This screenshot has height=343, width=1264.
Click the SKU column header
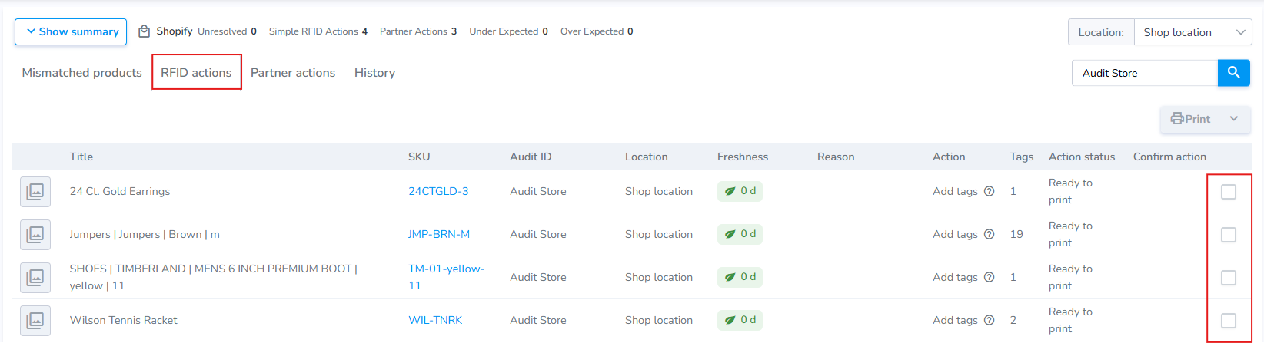(x=419, y=157)
